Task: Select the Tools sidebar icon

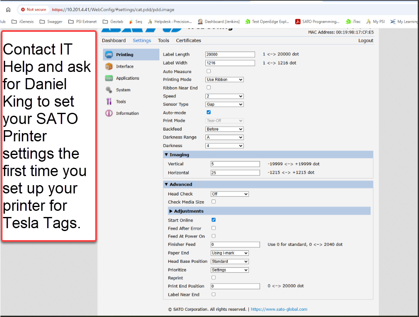Action: [x=109, y=102]
